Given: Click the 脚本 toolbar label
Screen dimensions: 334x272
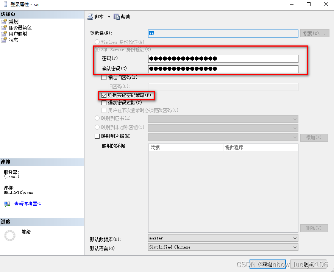Looking at the screenshot, I should (99, 17).
